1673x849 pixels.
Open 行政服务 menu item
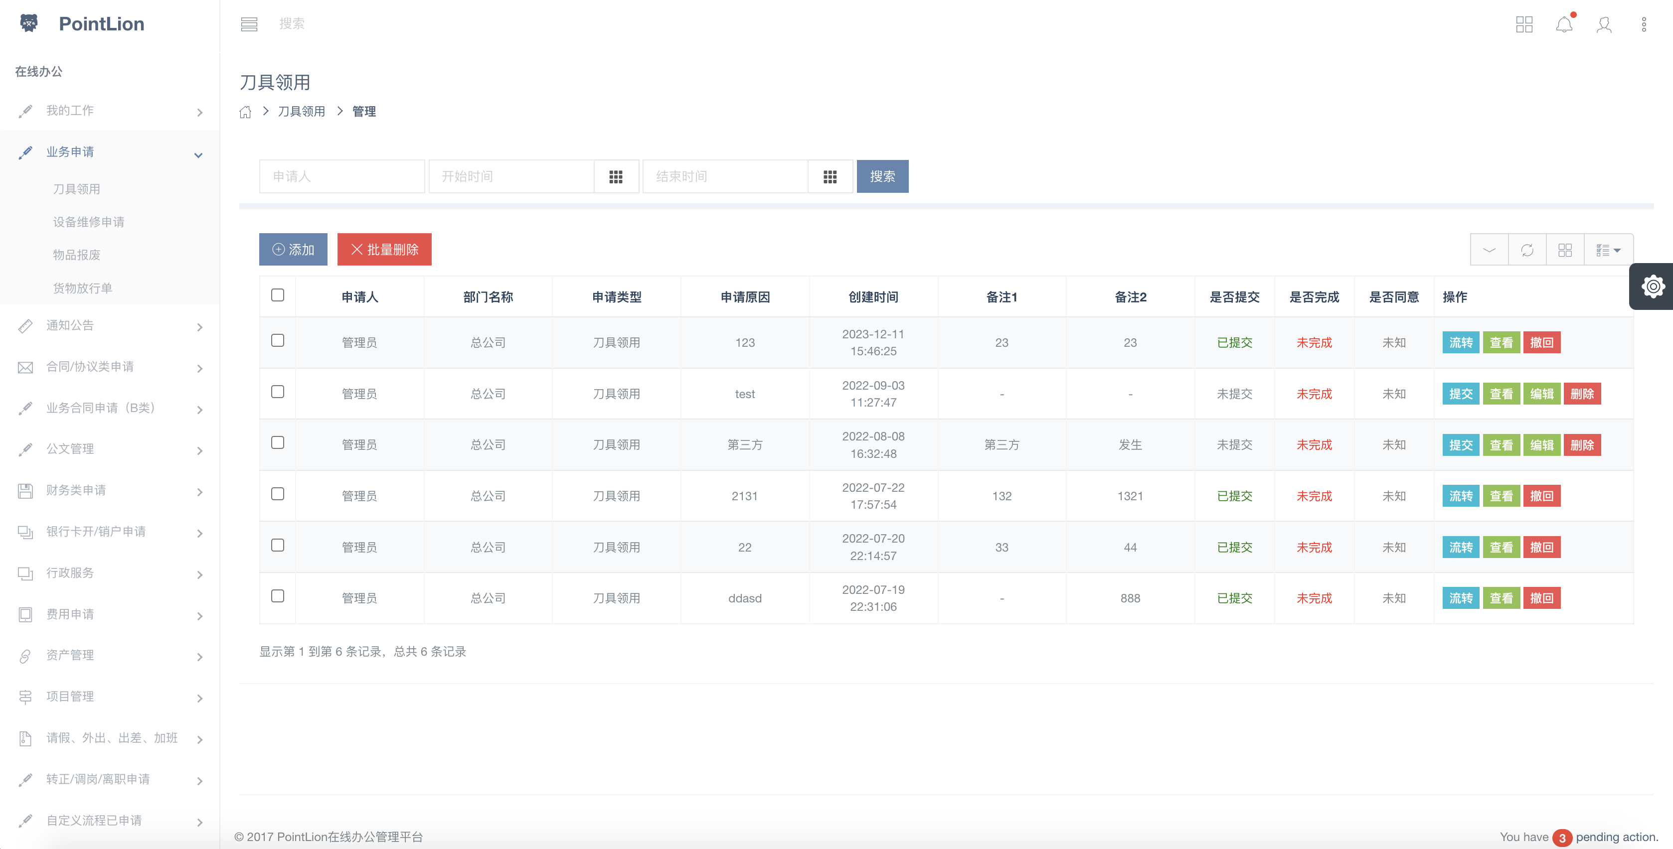pyautogui.click(x=109, y=573)
